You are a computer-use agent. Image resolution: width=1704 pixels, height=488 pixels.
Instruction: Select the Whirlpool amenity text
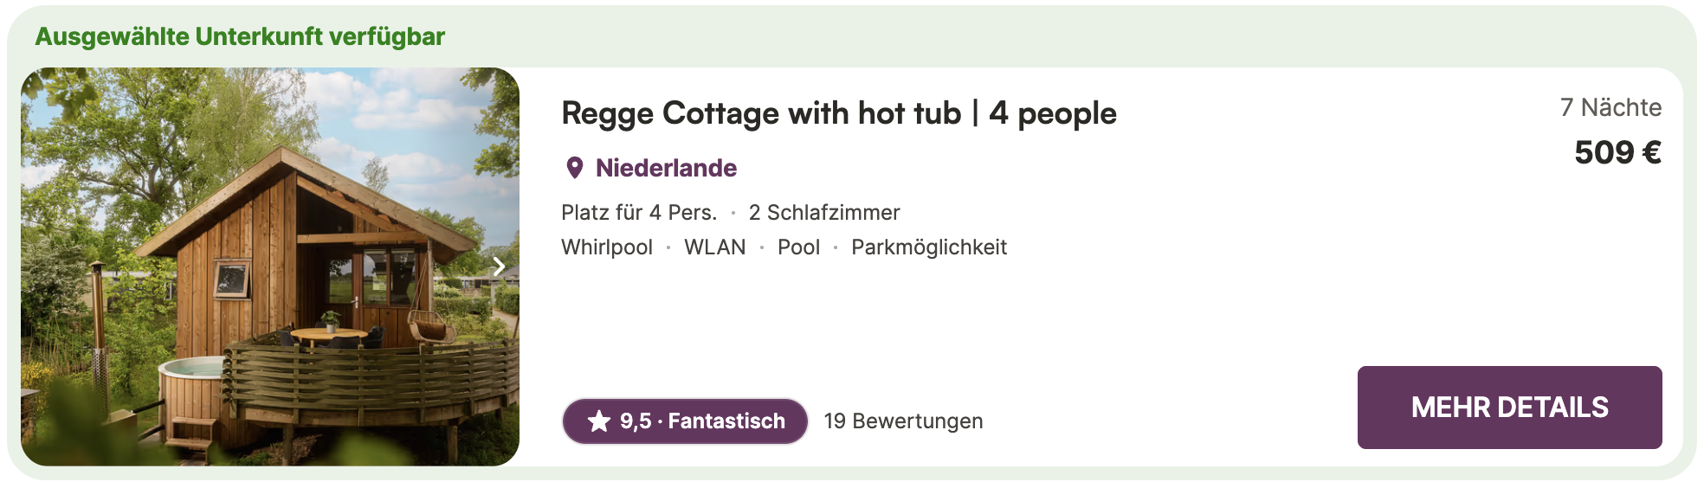606,247
